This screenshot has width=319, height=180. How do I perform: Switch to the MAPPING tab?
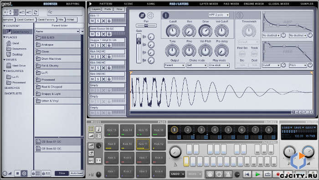(72, 4)
